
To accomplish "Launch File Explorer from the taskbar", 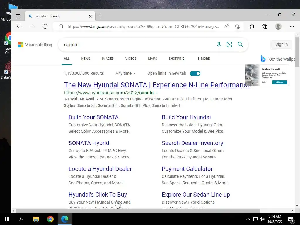I will 36,219.
